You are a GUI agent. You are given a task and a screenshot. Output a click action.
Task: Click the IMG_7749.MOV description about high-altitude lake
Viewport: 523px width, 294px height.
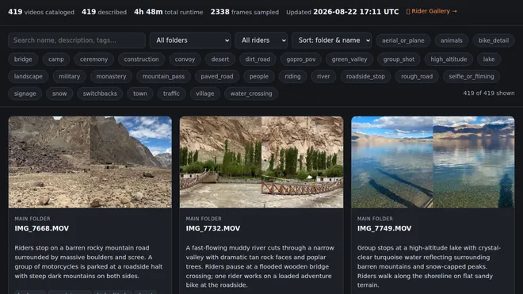point(429,266)
